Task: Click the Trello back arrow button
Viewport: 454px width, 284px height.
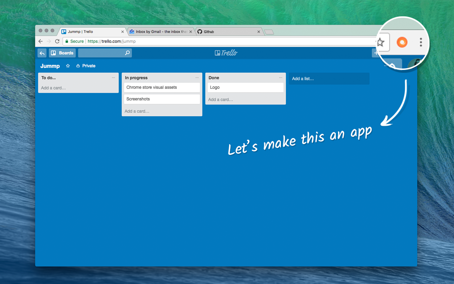Action: point(42,53)
